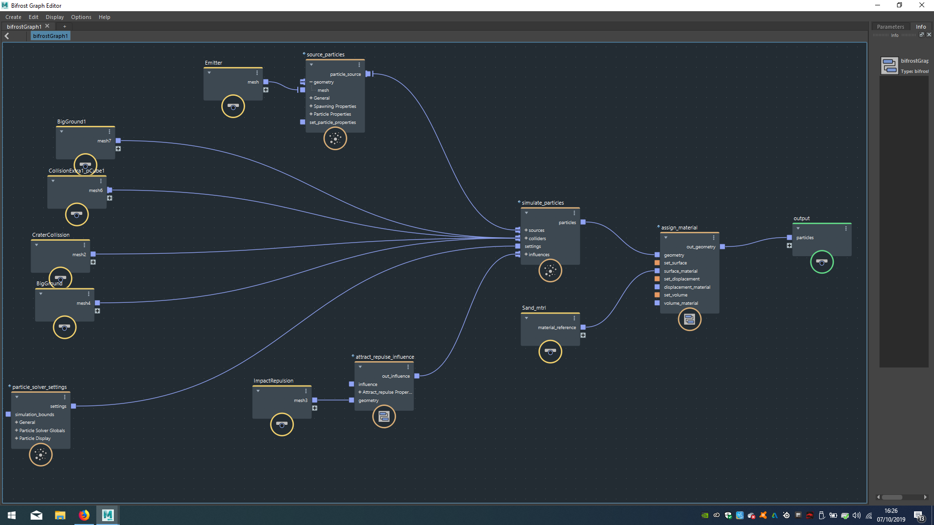
Task: Click the attract_repulse_influence compound icon
Action: (384, 417)
